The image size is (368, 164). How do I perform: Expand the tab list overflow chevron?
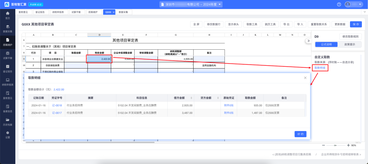tap(365, 12)
